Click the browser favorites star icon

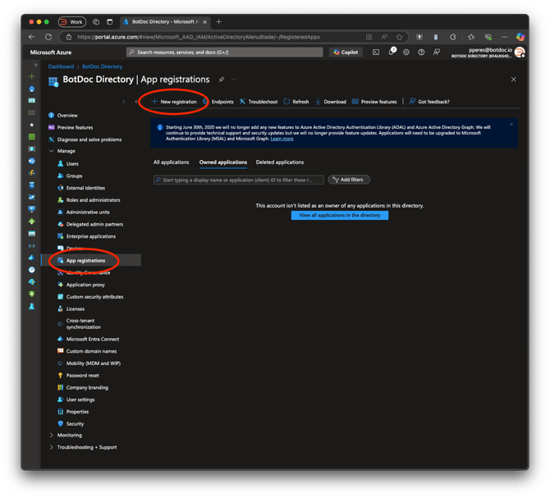pyautogui.click(x=399, y=37)
